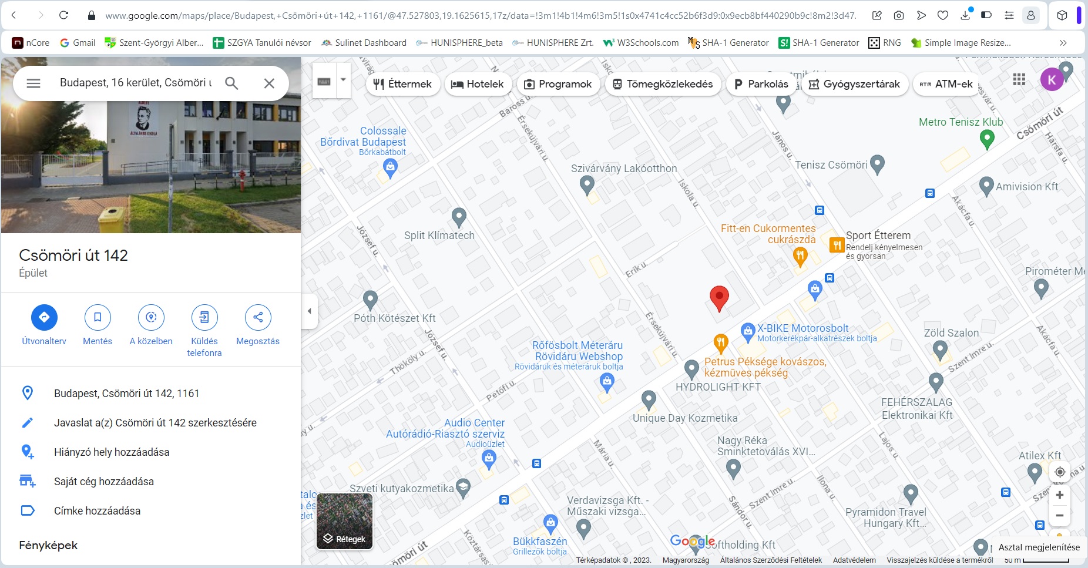Click the Amivision Kft pin
1088x568 pixels.
(x=986, y=186)
